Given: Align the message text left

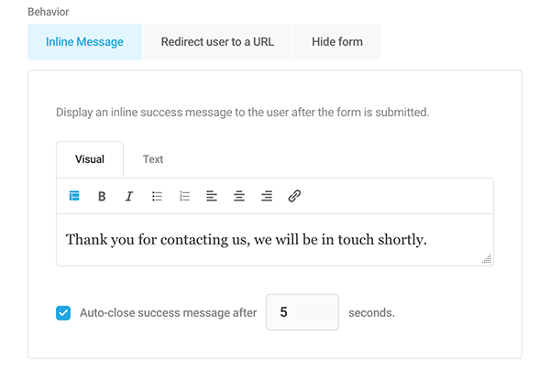Looking at the screenshot, I should click(212, 196).
